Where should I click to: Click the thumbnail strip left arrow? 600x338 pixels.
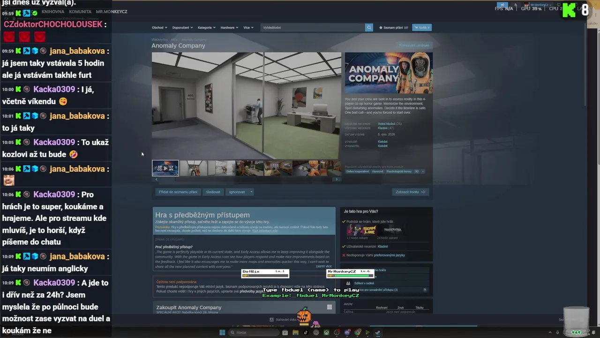pyautogui.click(x=156, y=179)
